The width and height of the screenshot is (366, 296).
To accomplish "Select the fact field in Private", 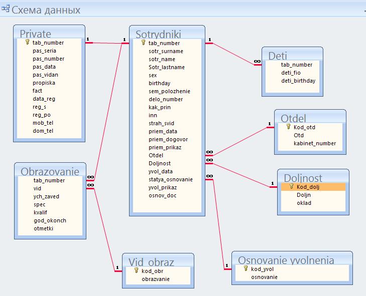I will [x=37, y=91].
